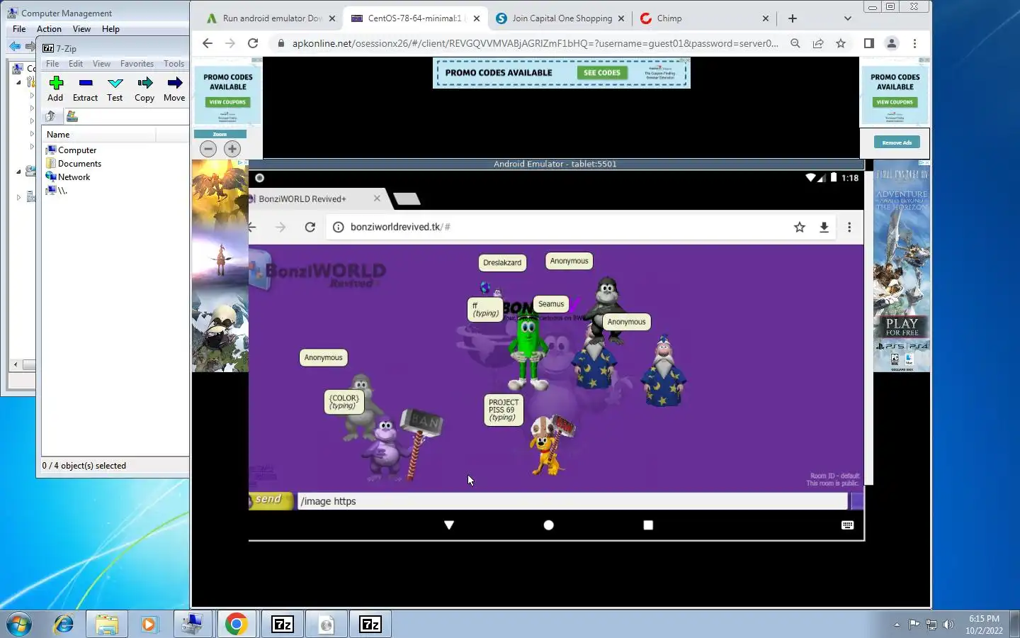Click the Android home circle button
The width and height of the screenshot is (1020, 638).
(x=548, y=525)
